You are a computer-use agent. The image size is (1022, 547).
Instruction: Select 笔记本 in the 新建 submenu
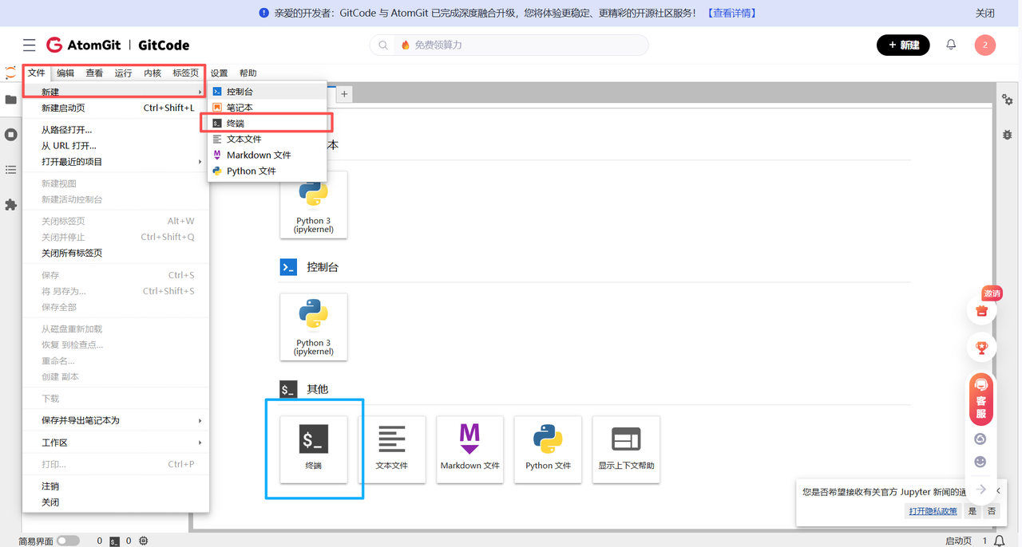click(267, 108)
